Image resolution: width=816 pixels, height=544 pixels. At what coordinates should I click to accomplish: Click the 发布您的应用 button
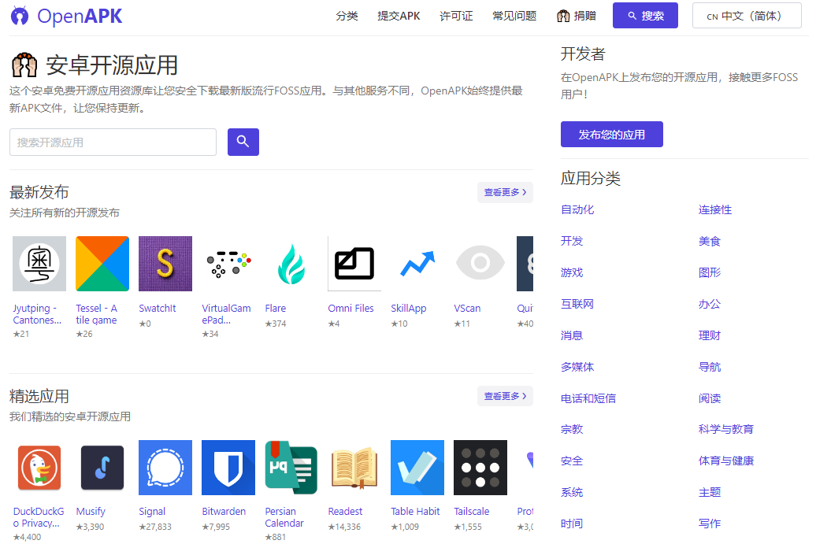tap(611, 134)
